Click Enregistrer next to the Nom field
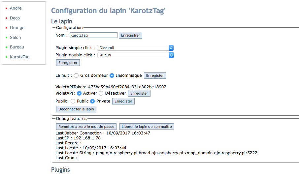This screenshot has height=176, width=299. [130, 35]
